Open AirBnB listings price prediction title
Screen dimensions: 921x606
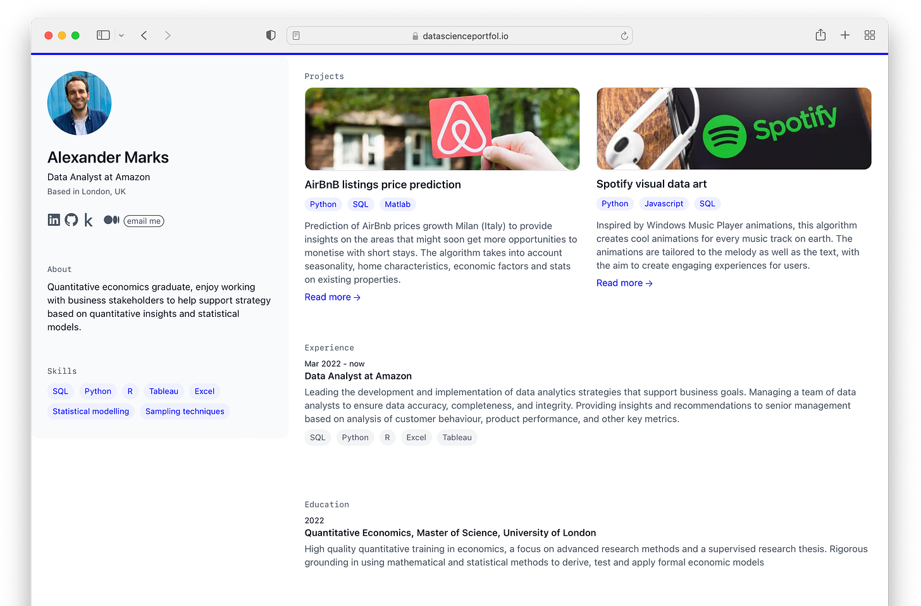pyautogui.click(x=383, y=185)
